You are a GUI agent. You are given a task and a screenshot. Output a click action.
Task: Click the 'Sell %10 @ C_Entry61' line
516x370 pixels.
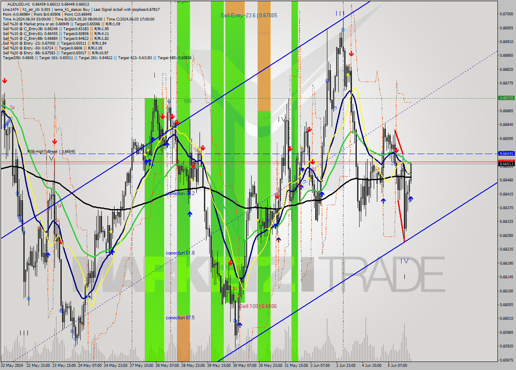56,34
